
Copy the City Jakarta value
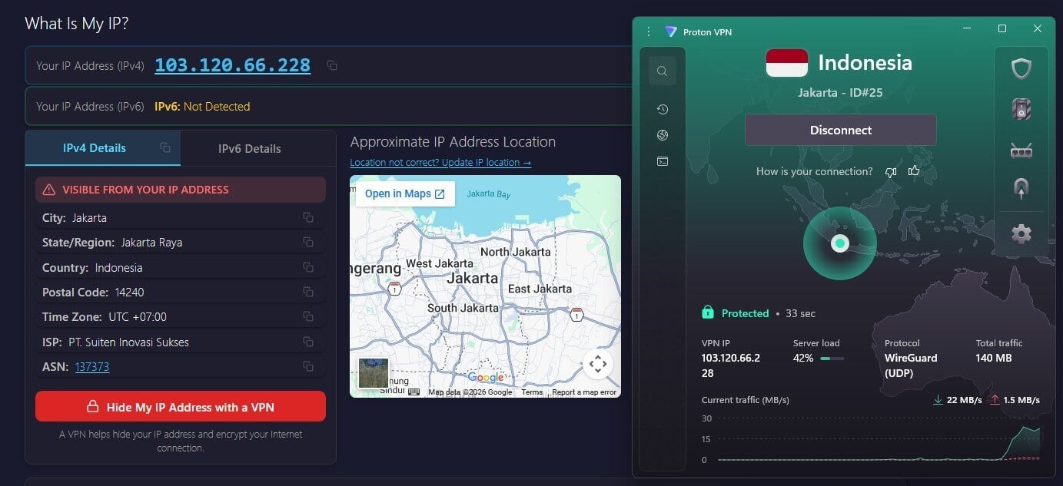point(308,217)
